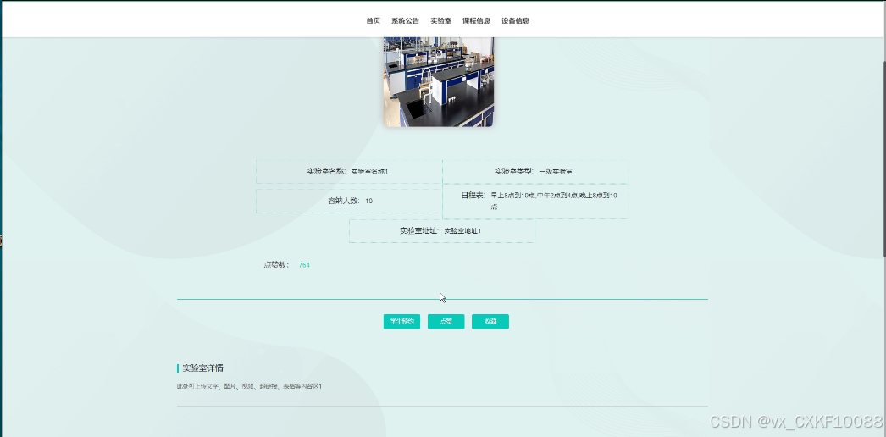Screen dimensions: 886x437
Task: Click the detail description text under 实验室详情
Action: [x=249, y=387]
